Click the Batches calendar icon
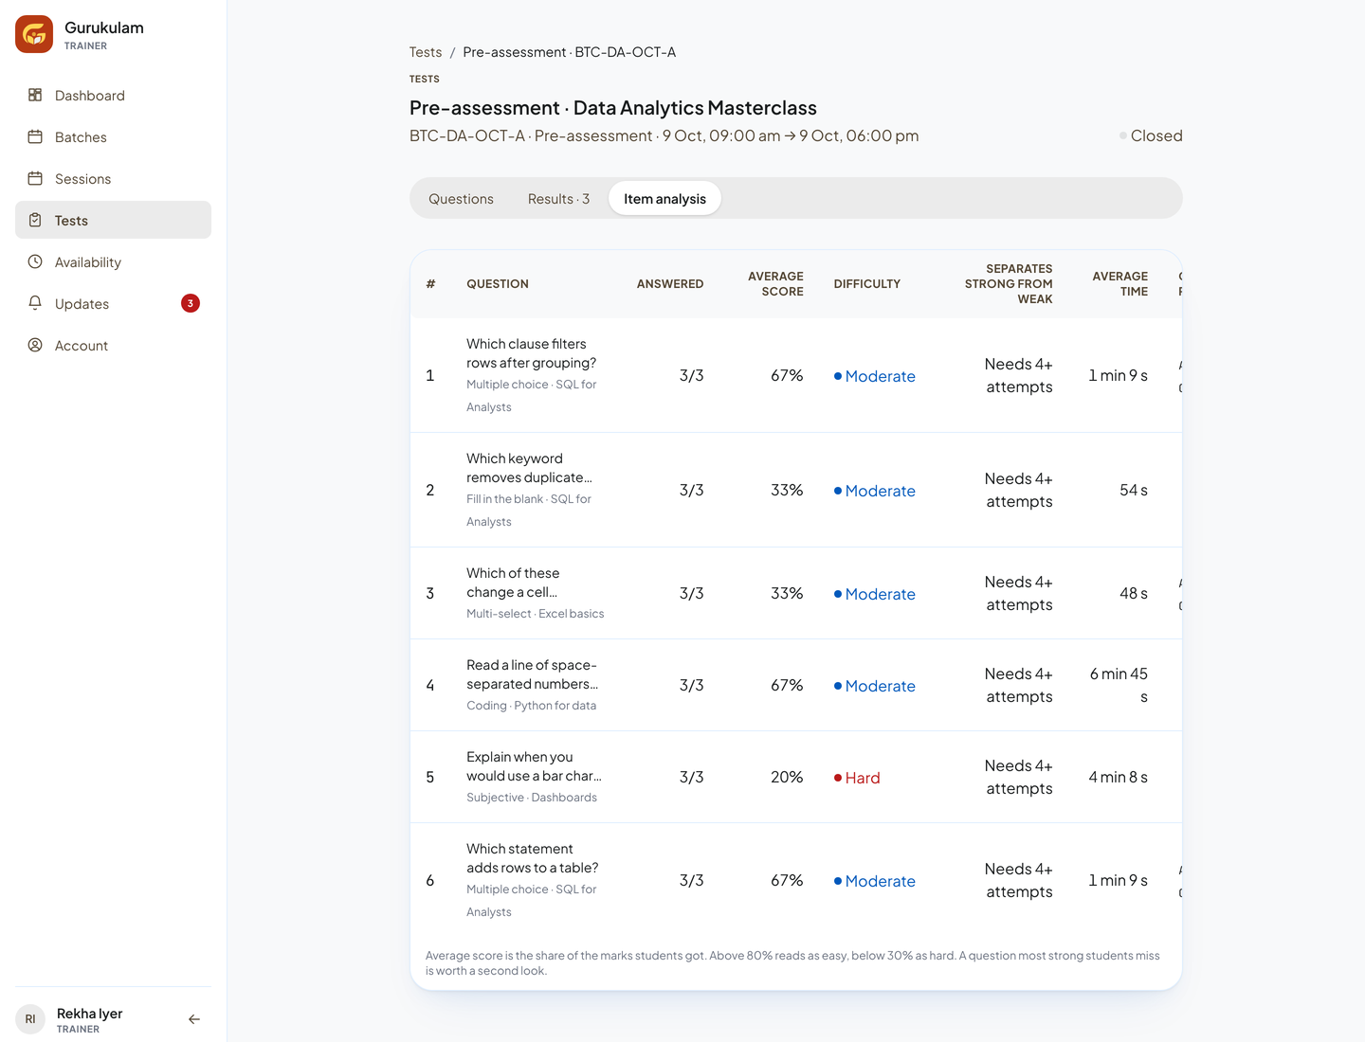This screenshot has height=1042, width=1365. 35,136
